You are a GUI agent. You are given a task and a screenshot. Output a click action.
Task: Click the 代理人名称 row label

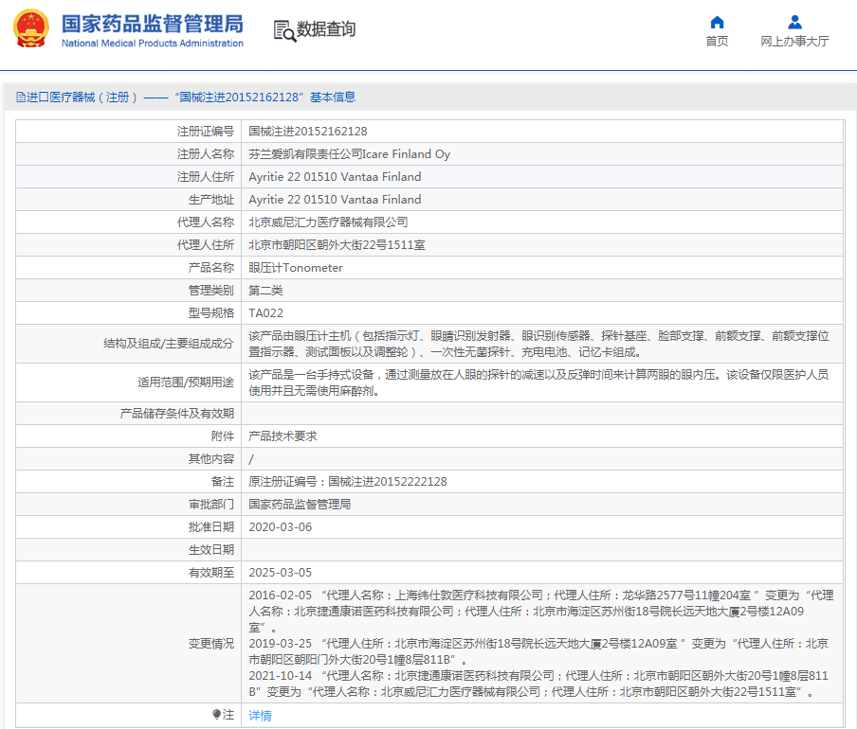206,222
